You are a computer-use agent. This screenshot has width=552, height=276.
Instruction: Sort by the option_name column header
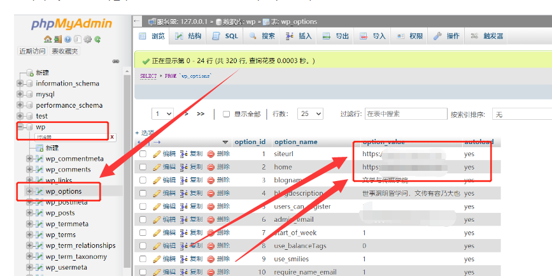(x=295, y=142)
